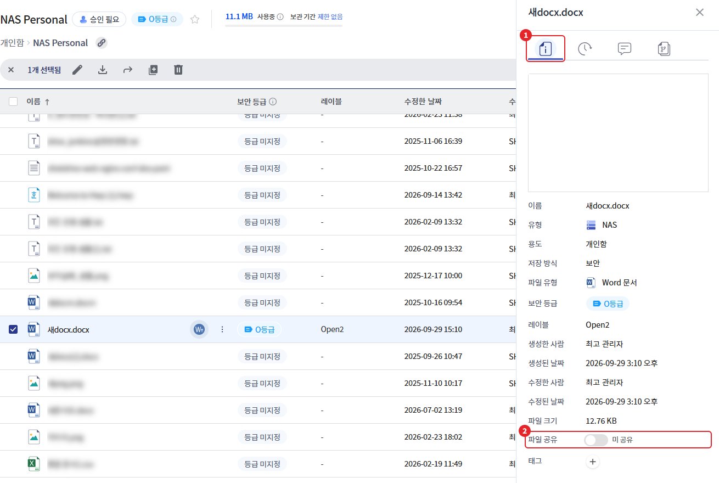Clear selection with the X beside 1개 선택됨
This screenshot has height=483, width=719.
tap(11, 70)
